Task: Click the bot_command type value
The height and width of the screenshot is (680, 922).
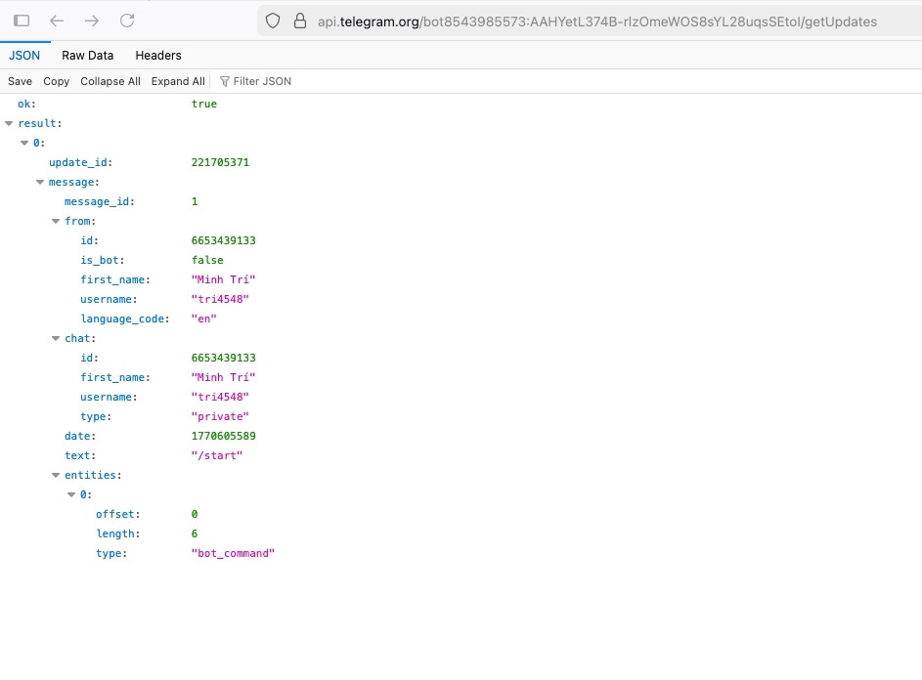Action: (233, 553)
